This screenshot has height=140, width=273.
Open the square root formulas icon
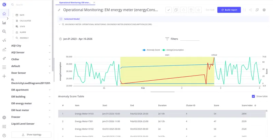click(4, 40)
